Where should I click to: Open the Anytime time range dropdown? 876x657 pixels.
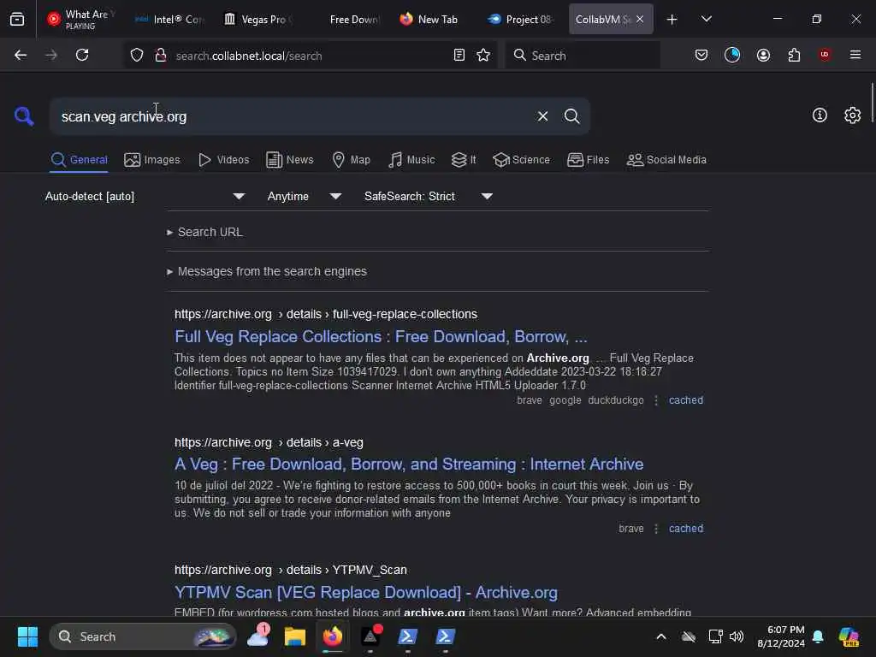(304, 196)
